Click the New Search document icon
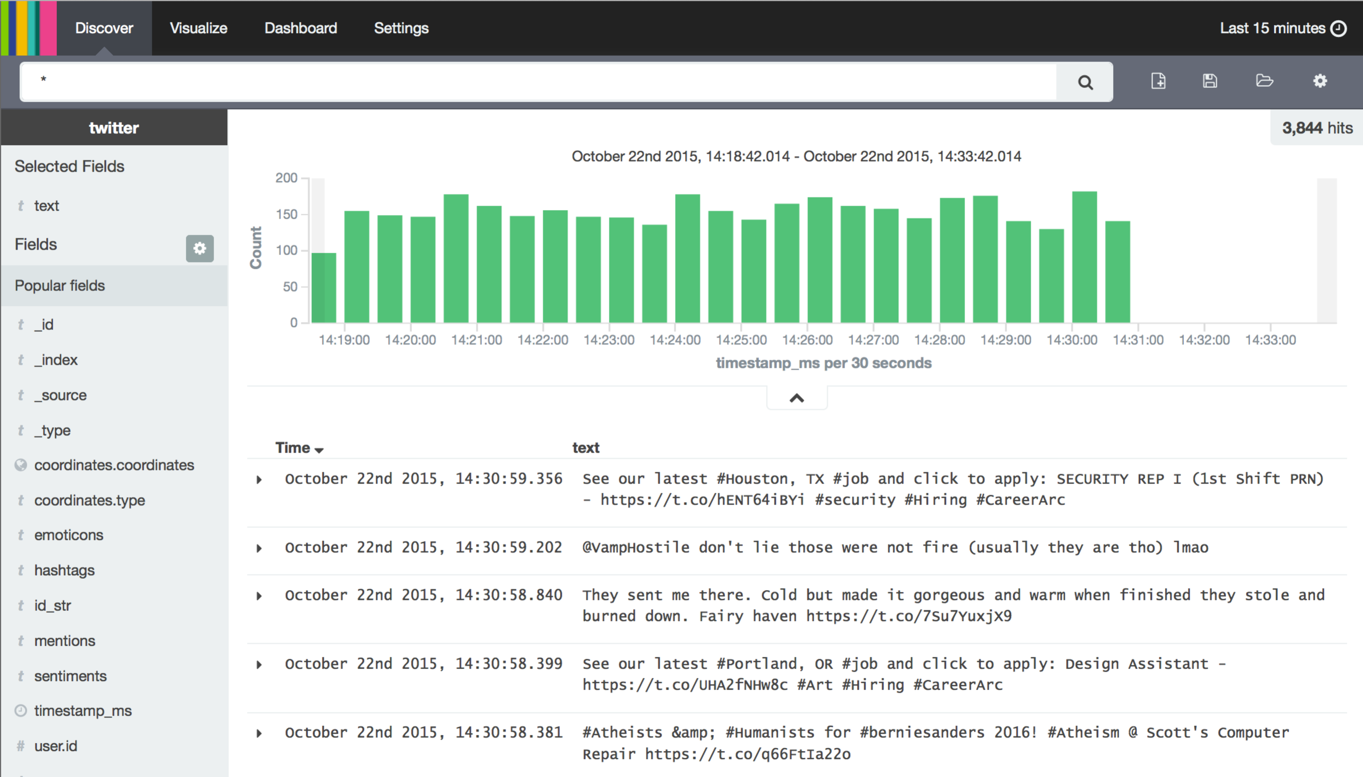 point(1158,81)
